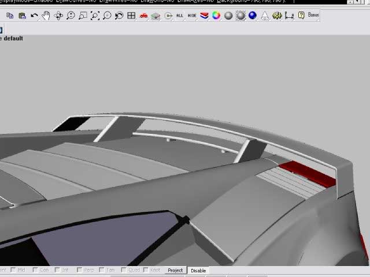This screenshot has height=277, width=370.
Task: Check the Perp osnap checkbox
Action: [x=79, y=270]
